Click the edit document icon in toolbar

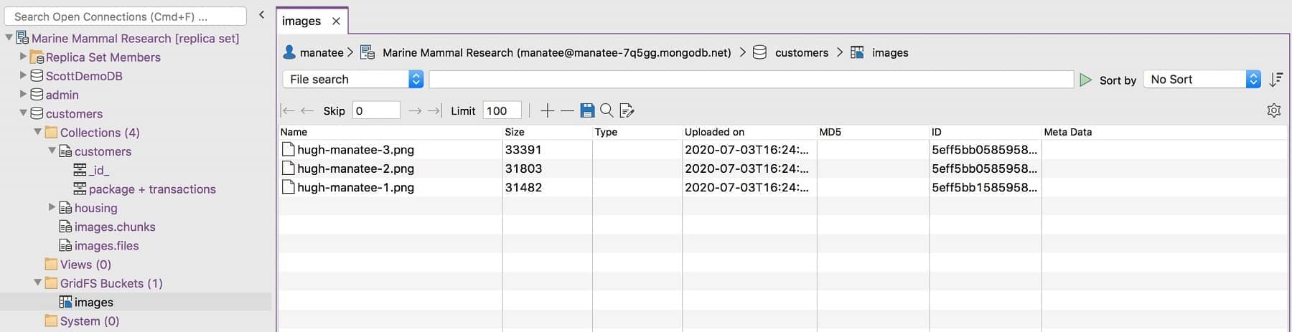tap(627, 110)
